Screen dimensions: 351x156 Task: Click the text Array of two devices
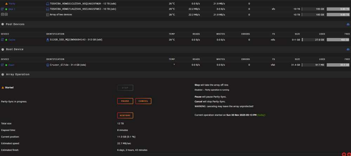(61, 14)
